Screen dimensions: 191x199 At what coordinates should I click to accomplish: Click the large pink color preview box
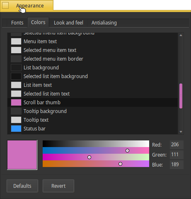[22, 155]
